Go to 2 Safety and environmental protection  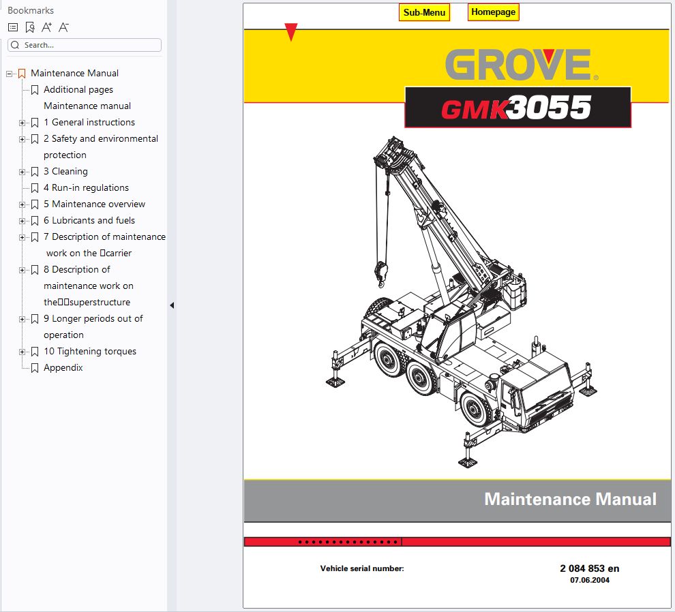click(x=101, y=147)
